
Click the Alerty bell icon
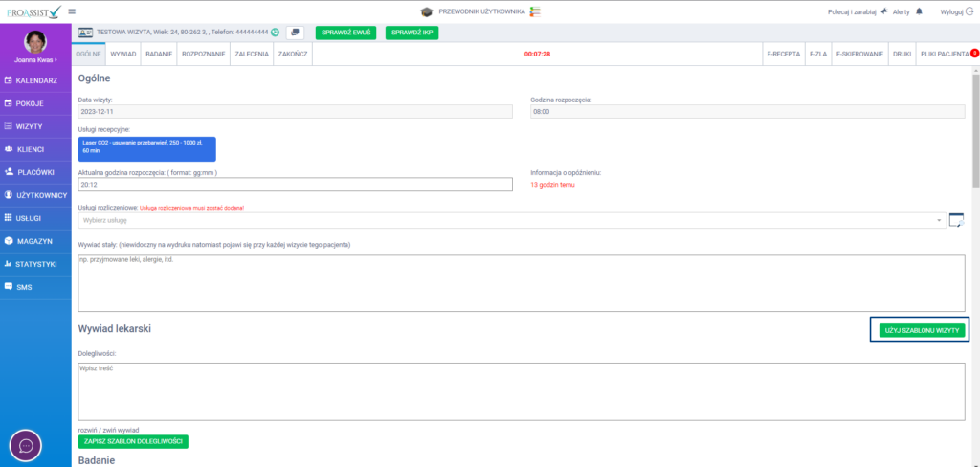(919, 11)
